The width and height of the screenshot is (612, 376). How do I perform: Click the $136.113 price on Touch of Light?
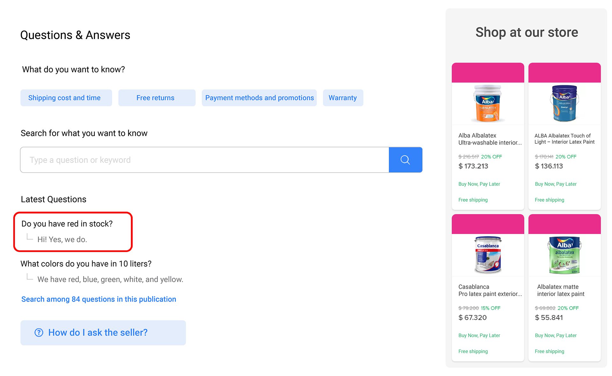pos(549,166)
